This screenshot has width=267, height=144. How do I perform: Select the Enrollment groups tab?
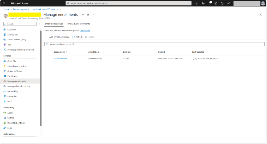(x=54, y=24)
